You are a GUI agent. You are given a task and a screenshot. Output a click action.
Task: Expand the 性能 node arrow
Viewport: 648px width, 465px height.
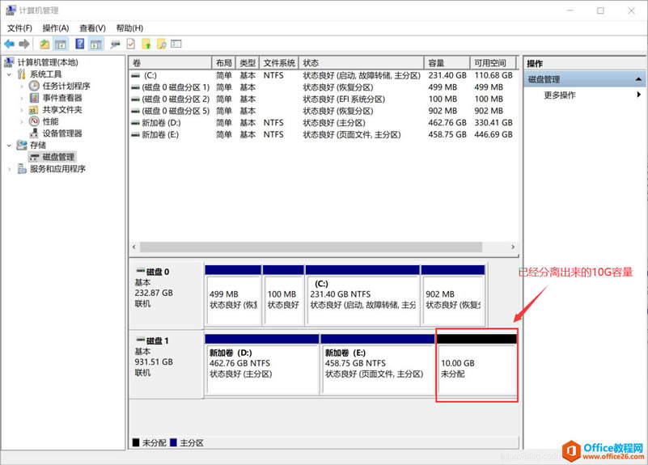point(22,122)
